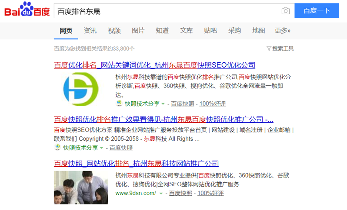Click second result's 快照技术分享 source link
The width and height of the screenshot is (347, 210).
80,148
